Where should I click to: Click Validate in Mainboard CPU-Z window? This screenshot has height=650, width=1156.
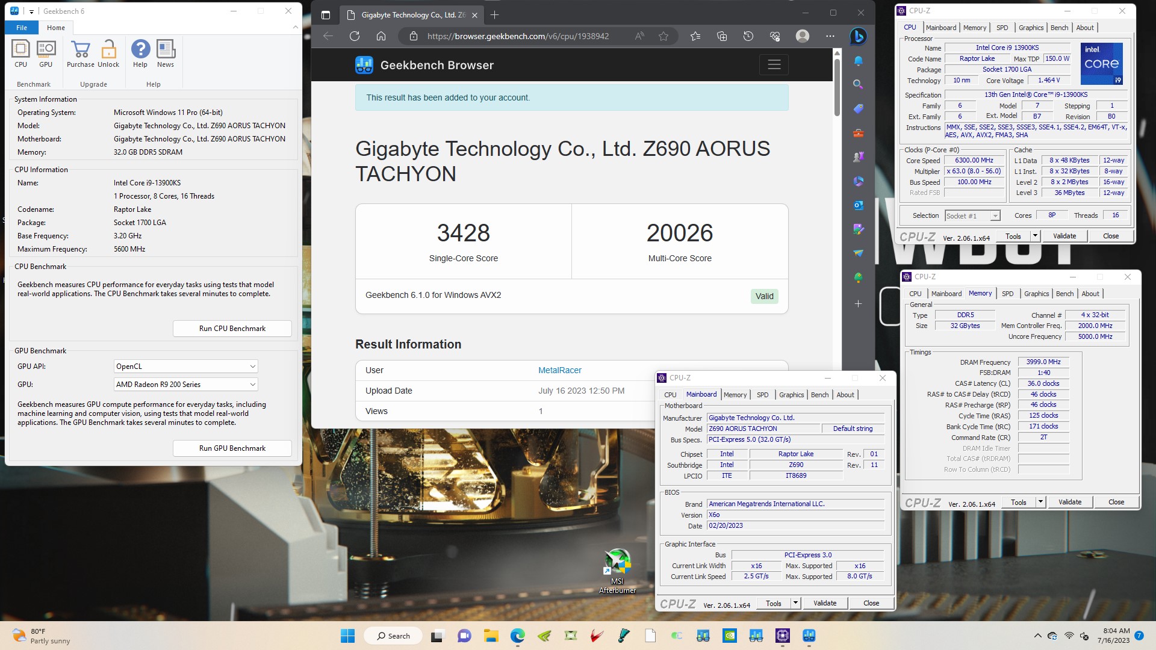pos(824,603)
